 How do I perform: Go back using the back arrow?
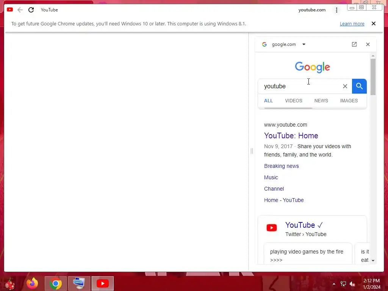(20, 10)
